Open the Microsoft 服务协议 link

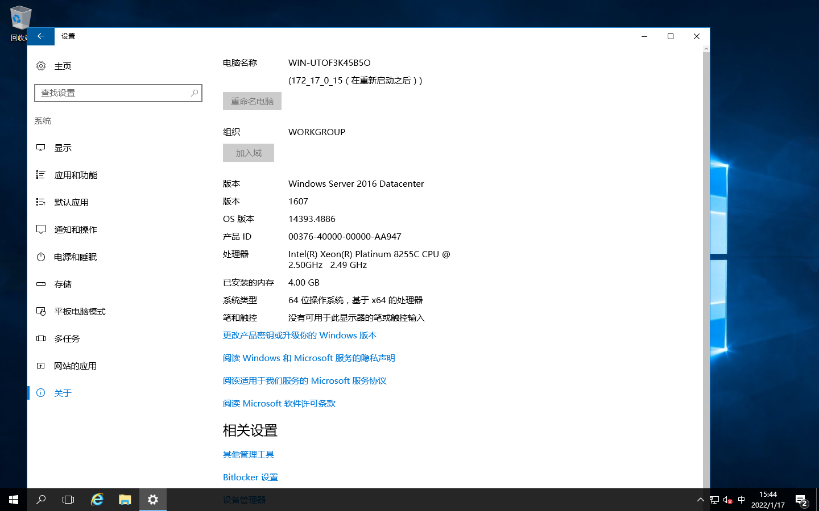point(305,381)
